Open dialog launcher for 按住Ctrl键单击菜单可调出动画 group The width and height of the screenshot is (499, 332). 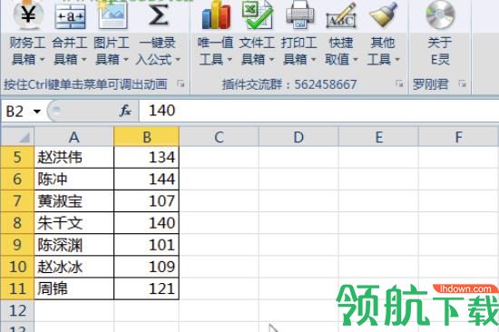(x=181, y=84)
